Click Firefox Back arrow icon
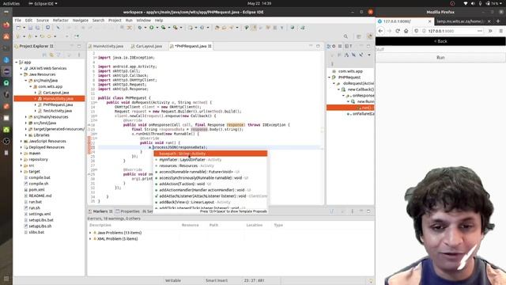Screen dimensions: 506x285 pyautogui.click(x=381, y=31)
